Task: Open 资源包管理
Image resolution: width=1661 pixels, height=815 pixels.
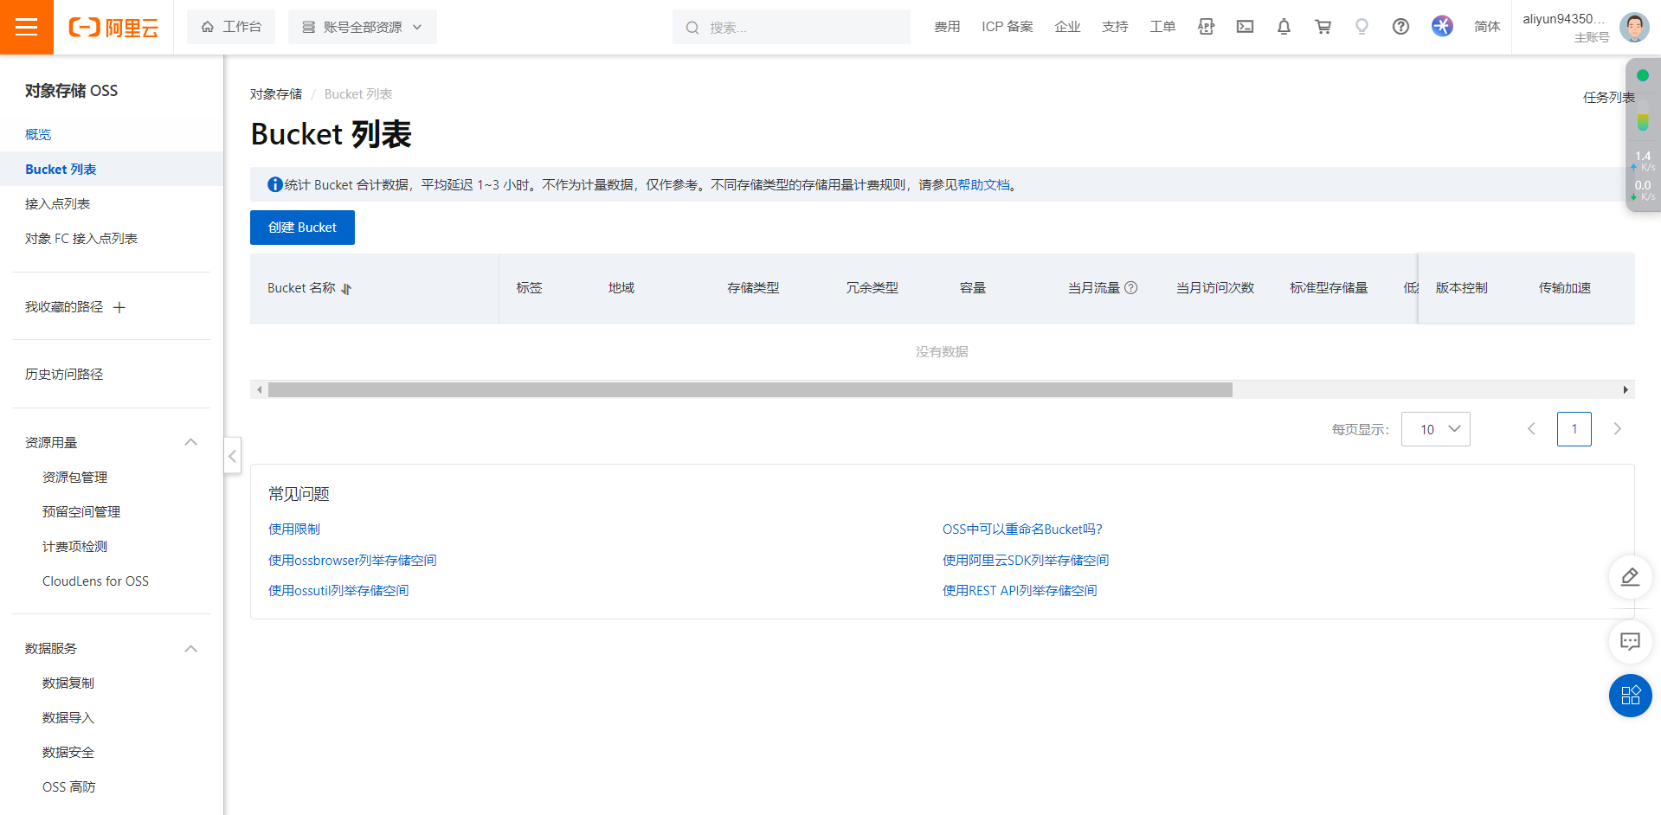Action: point(75,477)
